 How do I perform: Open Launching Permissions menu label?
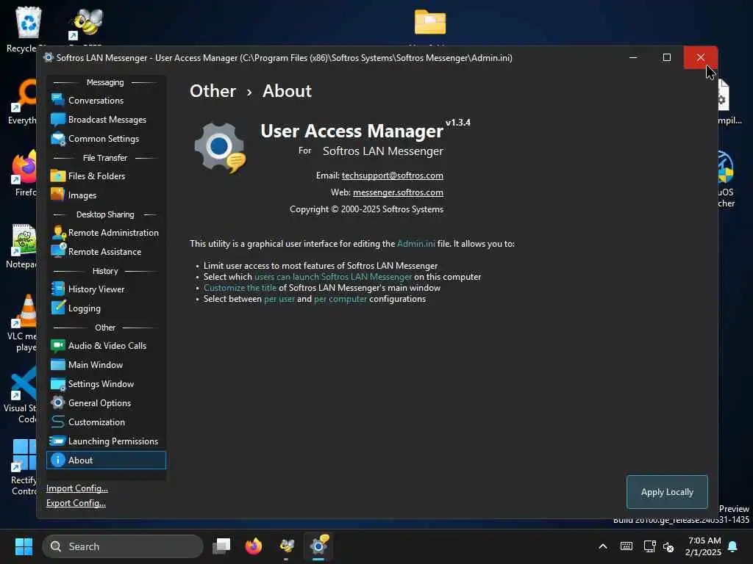tap(113, 441)
